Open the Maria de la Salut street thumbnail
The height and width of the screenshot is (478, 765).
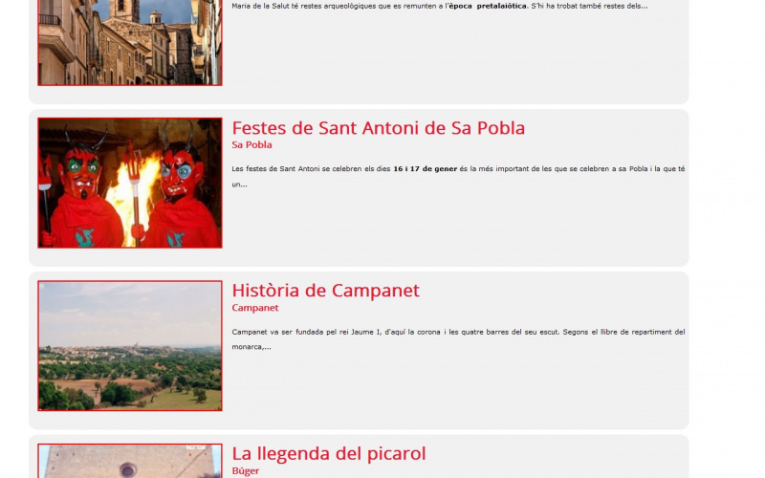point(130,42)
